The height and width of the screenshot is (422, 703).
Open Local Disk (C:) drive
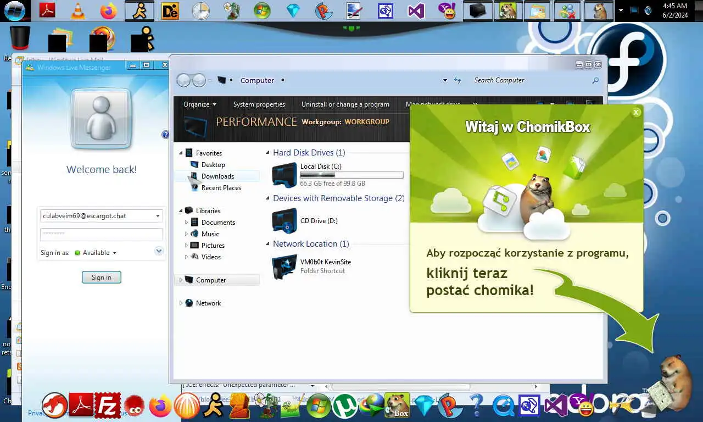coord(338,175)
